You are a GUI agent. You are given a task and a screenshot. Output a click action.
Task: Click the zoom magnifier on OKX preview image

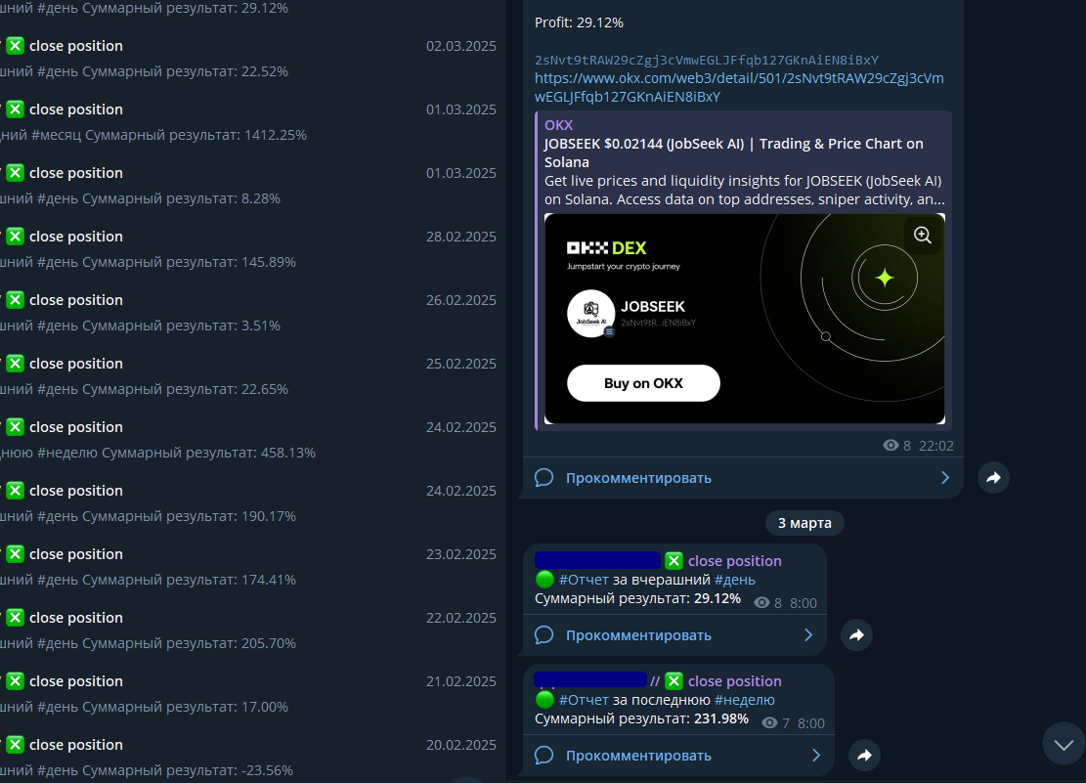click(923, 235)
